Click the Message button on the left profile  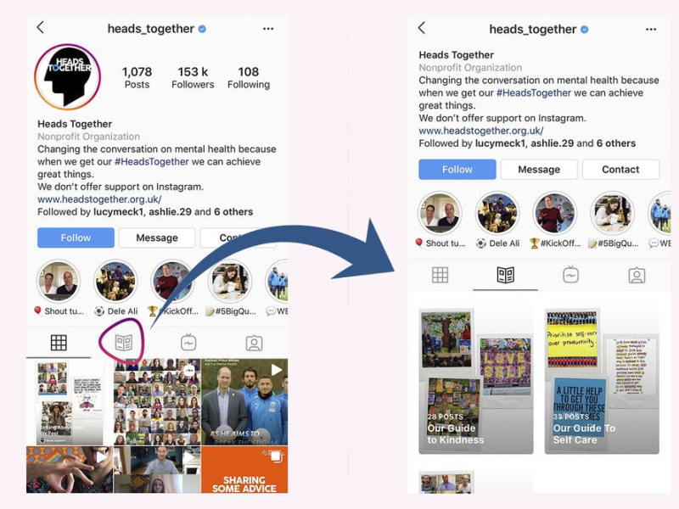point(157,238)
